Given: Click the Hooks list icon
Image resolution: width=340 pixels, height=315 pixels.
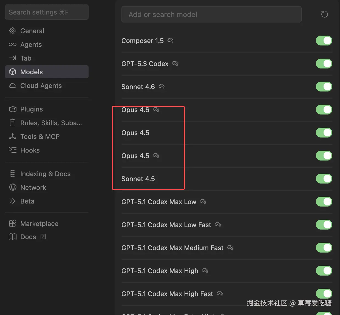Looking at the screenshot, I should (x=13, y=150).
